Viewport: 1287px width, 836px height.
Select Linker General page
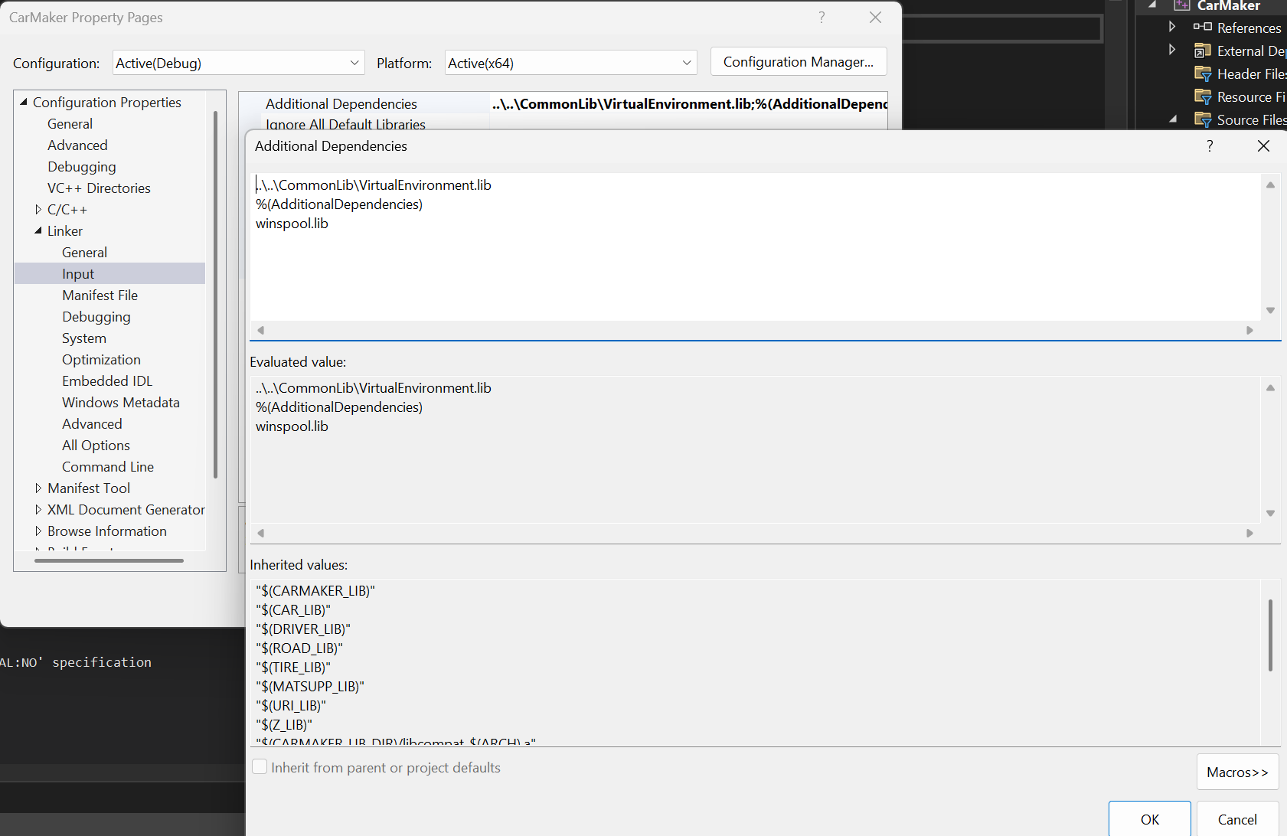pos(84,252)
